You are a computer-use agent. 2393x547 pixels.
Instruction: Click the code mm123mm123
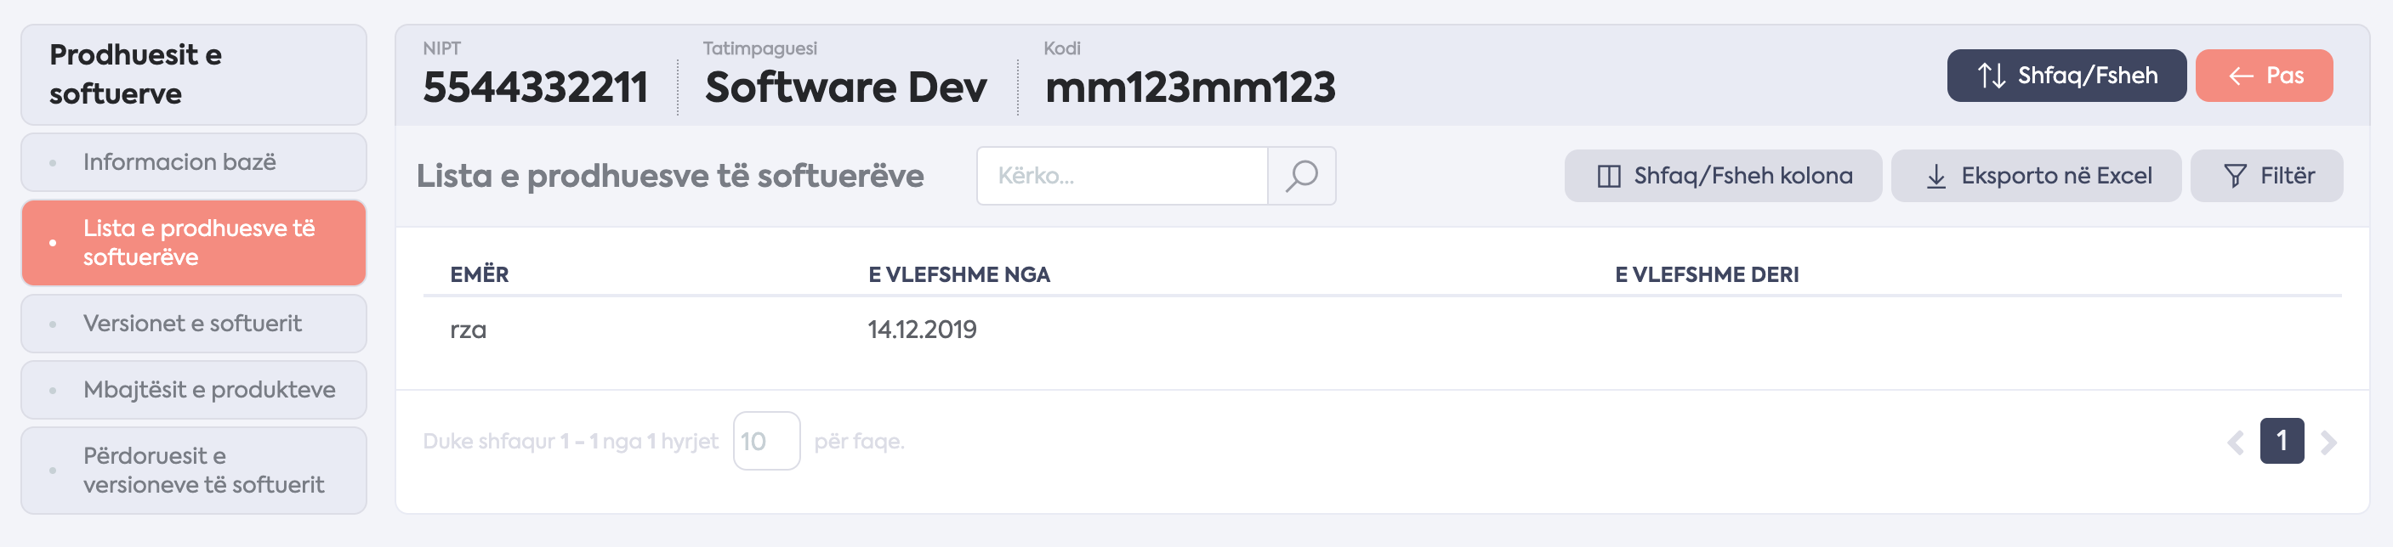[x=1189, y=87]
